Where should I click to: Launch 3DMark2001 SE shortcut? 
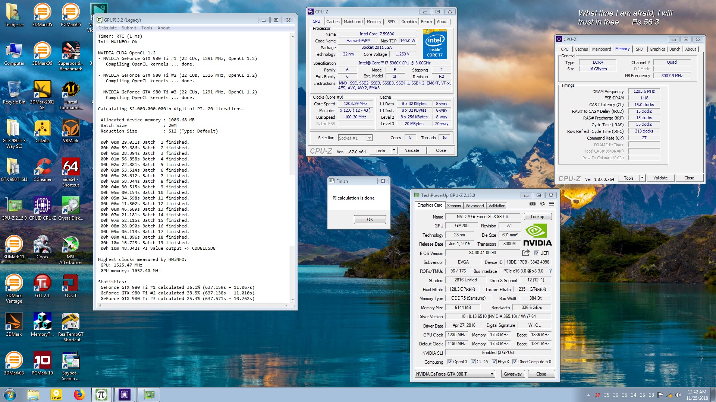click(42, 95)
